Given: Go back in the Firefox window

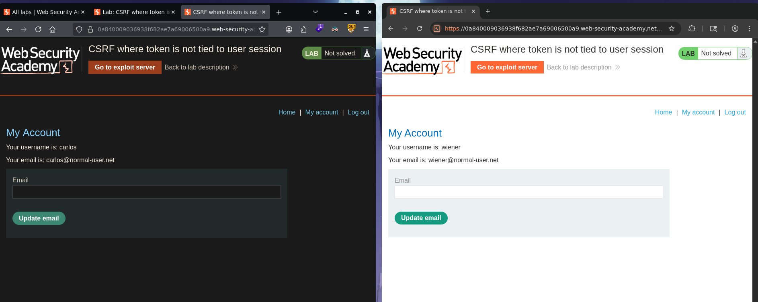Looking at the screenshot, I should 9,29.
